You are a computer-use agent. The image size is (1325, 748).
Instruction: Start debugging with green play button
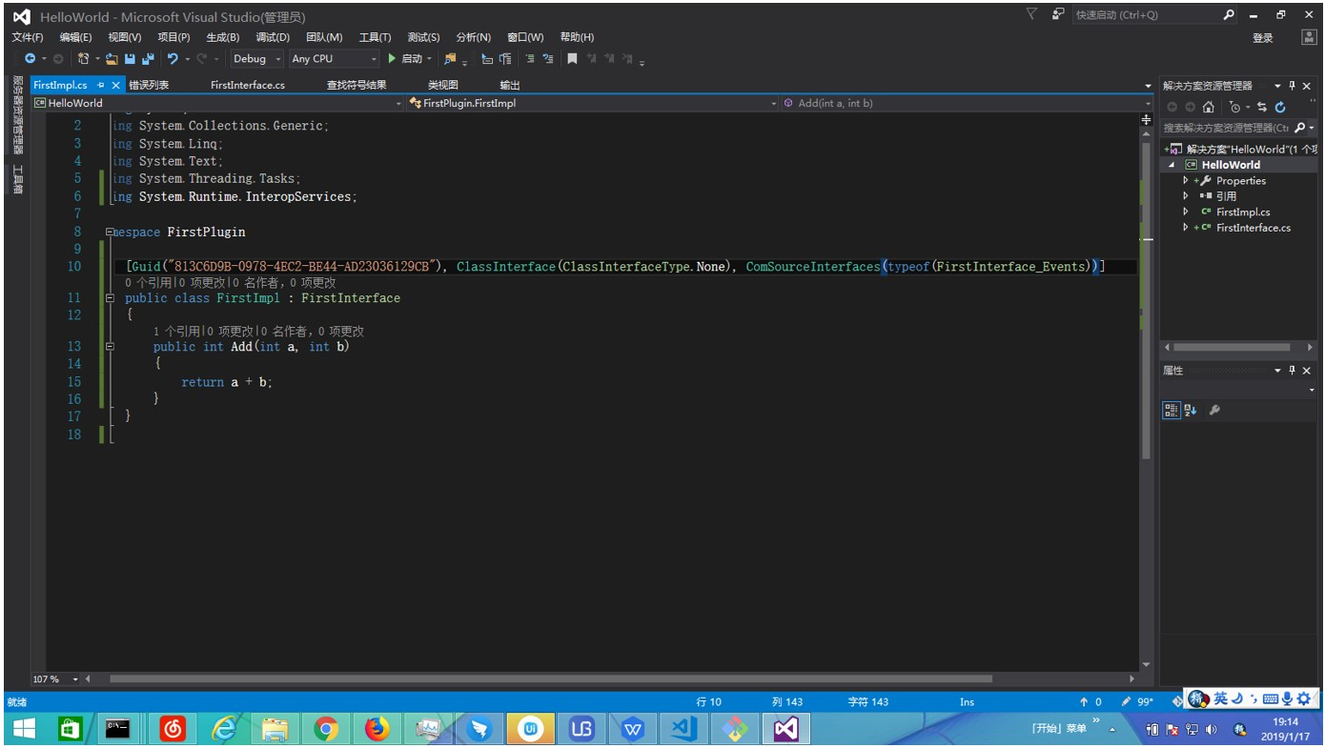pyautogui.click(x=392, y=59)
